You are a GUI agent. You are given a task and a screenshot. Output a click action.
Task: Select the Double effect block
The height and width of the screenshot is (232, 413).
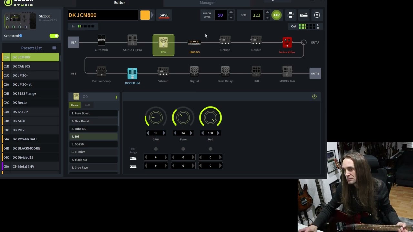256,40
